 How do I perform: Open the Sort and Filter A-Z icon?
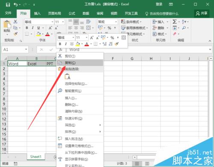[x=184, y=22]
